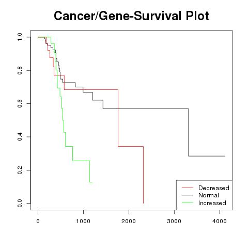Click the green Increased legend line swatch
This screenshot has height=248, width=248.
click(188, 203)
